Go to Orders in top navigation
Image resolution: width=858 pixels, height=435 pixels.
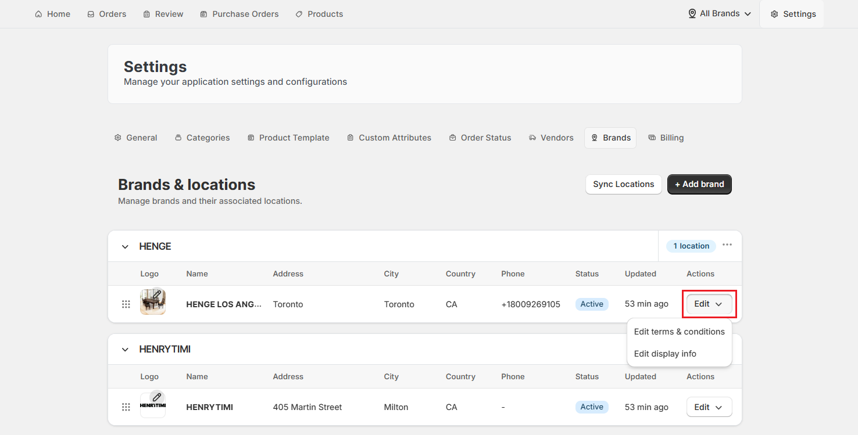106,14
